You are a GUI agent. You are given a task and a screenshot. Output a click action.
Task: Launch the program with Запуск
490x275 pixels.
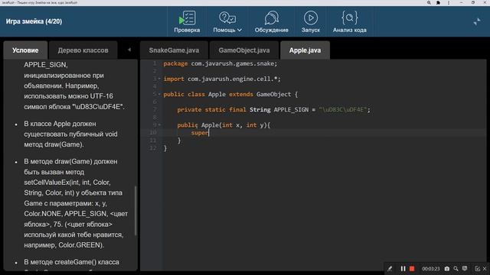point(311,21)
